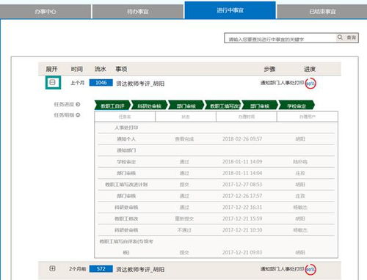Click the 2017-12-21 15:59 time cell
This screenshot has width=367, height=280.
pyautogui.click(x=242, y=218)
